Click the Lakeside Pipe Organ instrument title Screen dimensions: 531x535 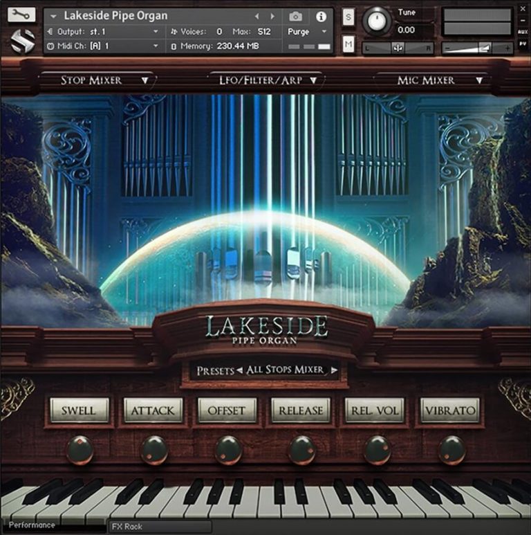(115, 16)
